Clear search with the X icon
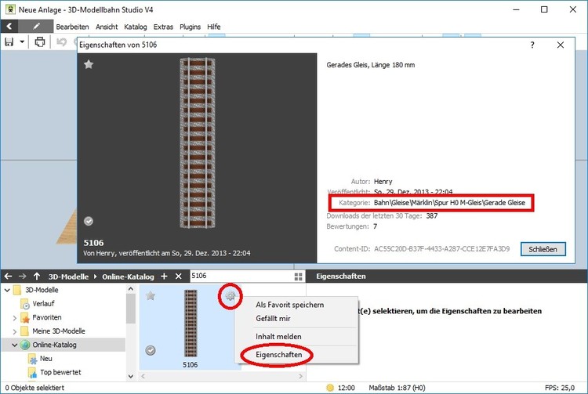 pyautogui.click(x=179, y=277)
